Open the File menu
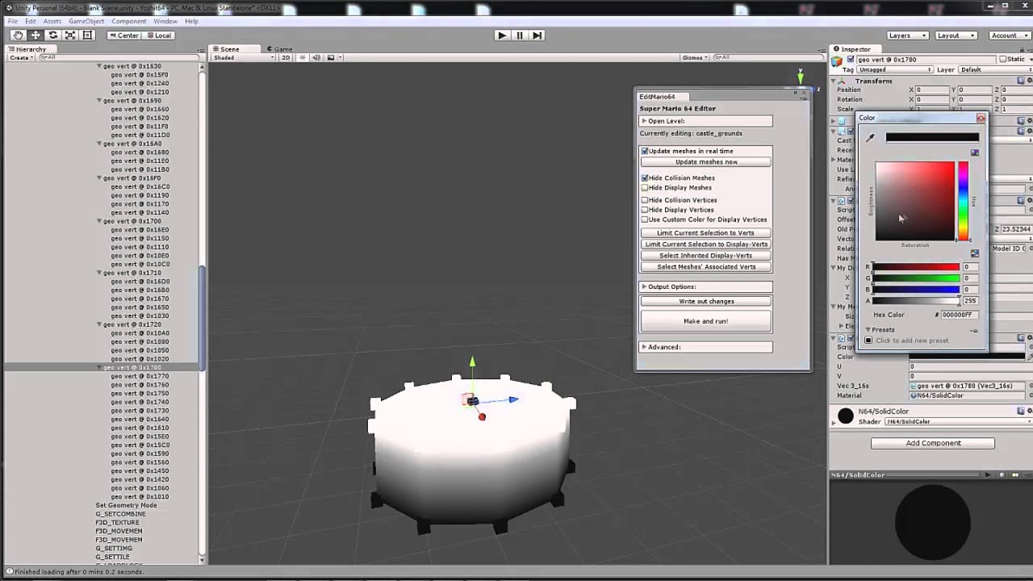 pos(13,21)
